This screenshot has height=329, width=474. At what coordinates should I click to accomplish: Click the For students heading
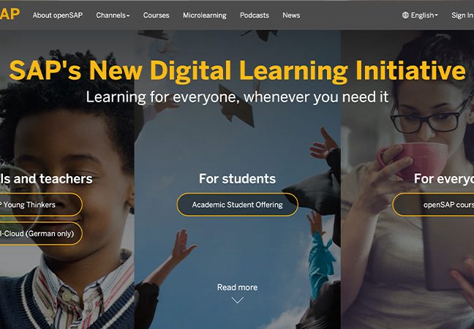click(237, 178)
